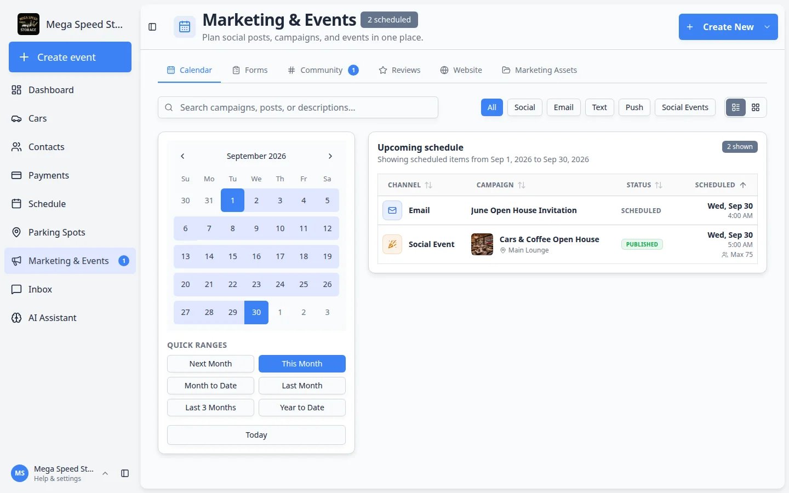This screenshot has width=789, height=493.
Task: Filter schedule by Email
Action: click(x=564, y=107)
